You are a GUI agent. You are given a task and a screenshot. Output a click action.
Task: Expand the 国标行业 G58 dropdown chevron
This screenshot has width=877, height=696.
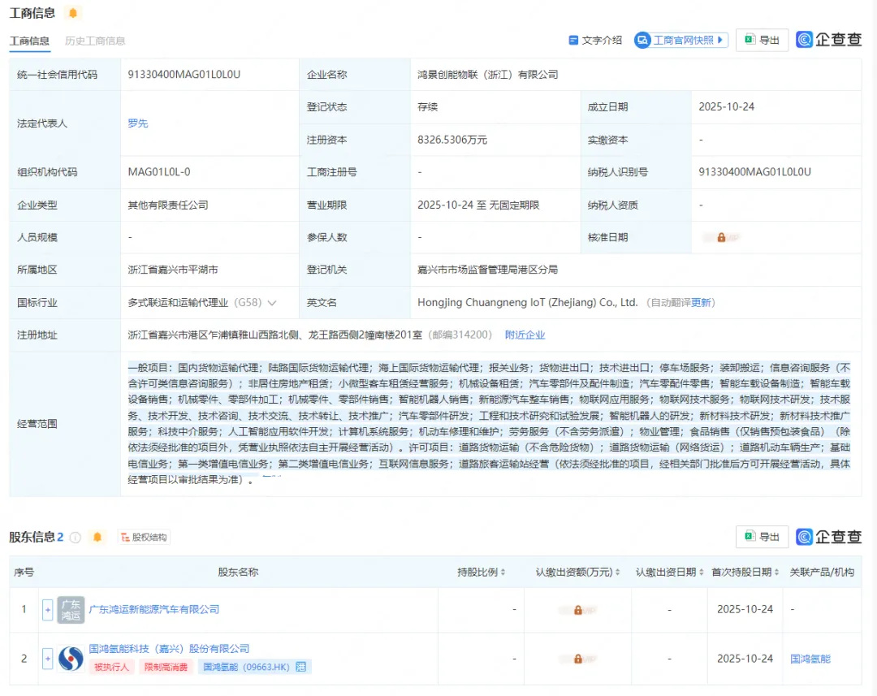coord(272,303)
